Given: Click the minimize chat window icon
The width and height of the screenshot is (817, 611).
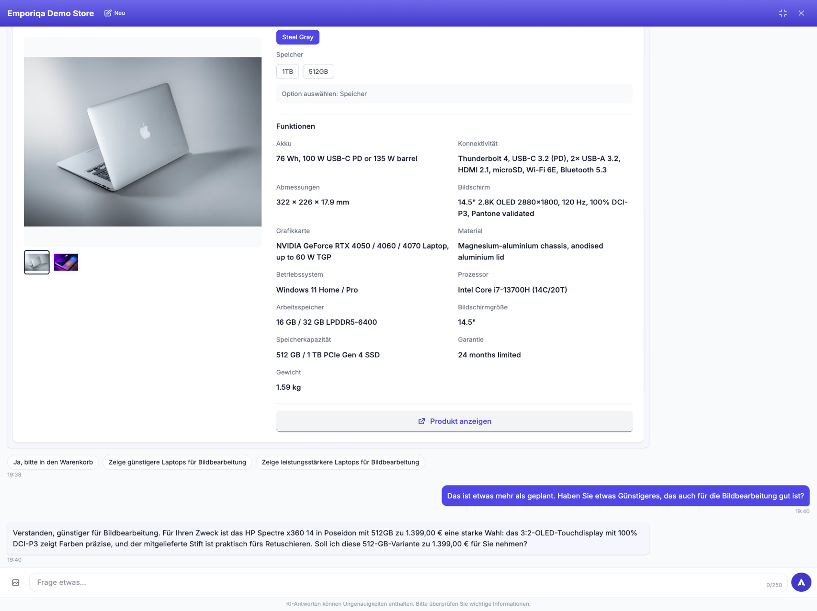Looking at the screenshot, I should point(783,13).
